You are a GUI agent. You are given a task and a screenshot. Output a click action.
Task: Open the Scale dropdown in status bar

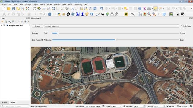click(120, 106)
